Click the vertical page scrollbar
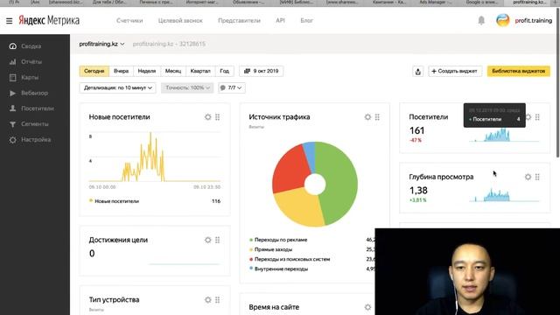 coord(557,82)
